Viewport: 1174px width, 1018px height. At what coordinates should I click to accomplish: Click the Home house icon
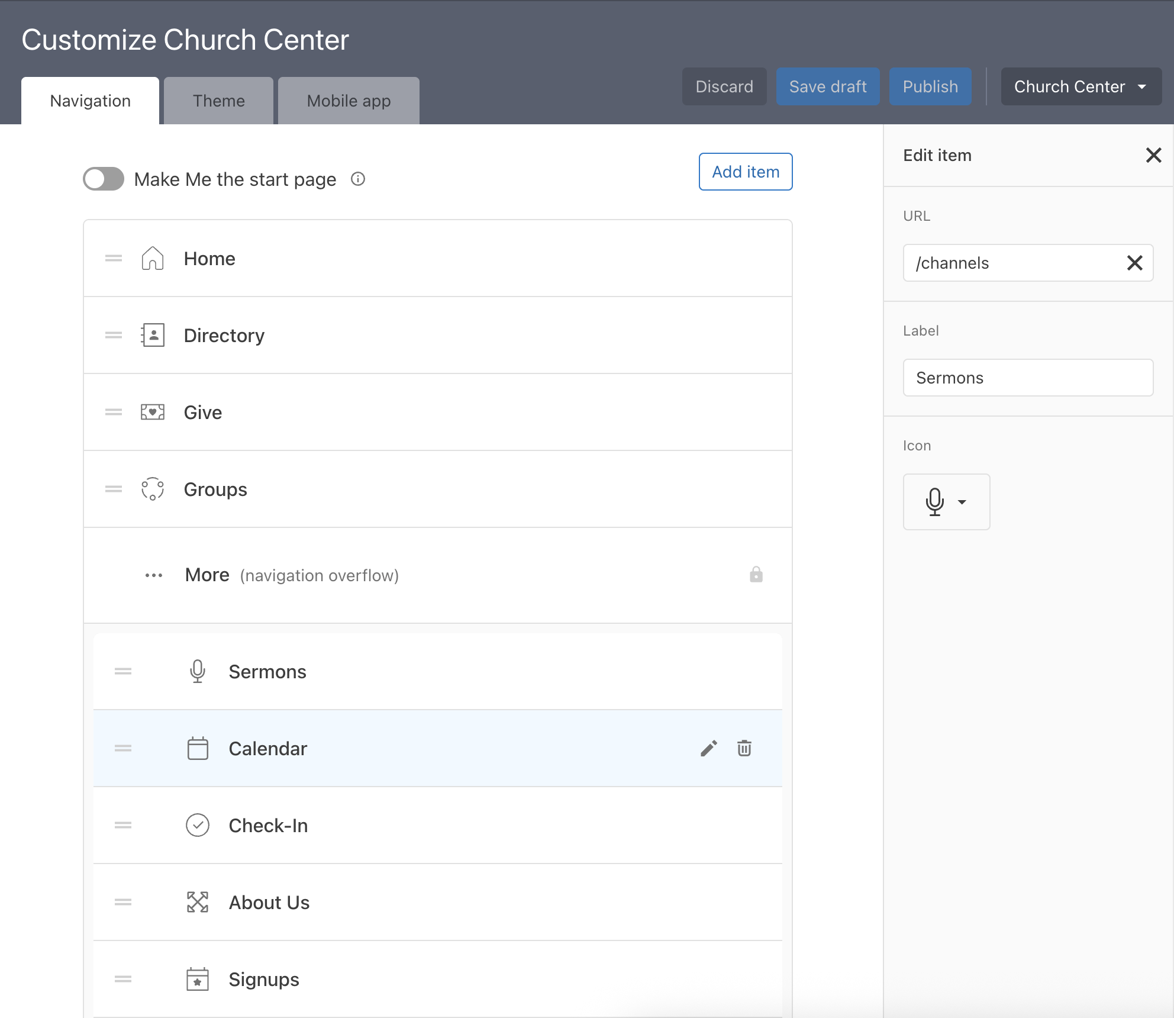tap(152, 258)
